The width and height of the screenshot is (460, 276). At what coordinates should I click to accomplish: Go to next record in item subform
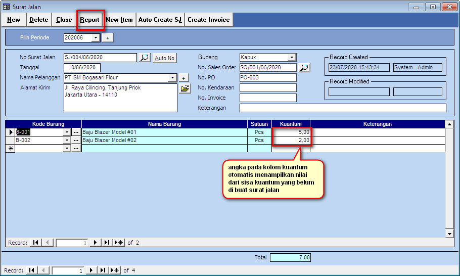pyautogui.click(x=95, y=243)
